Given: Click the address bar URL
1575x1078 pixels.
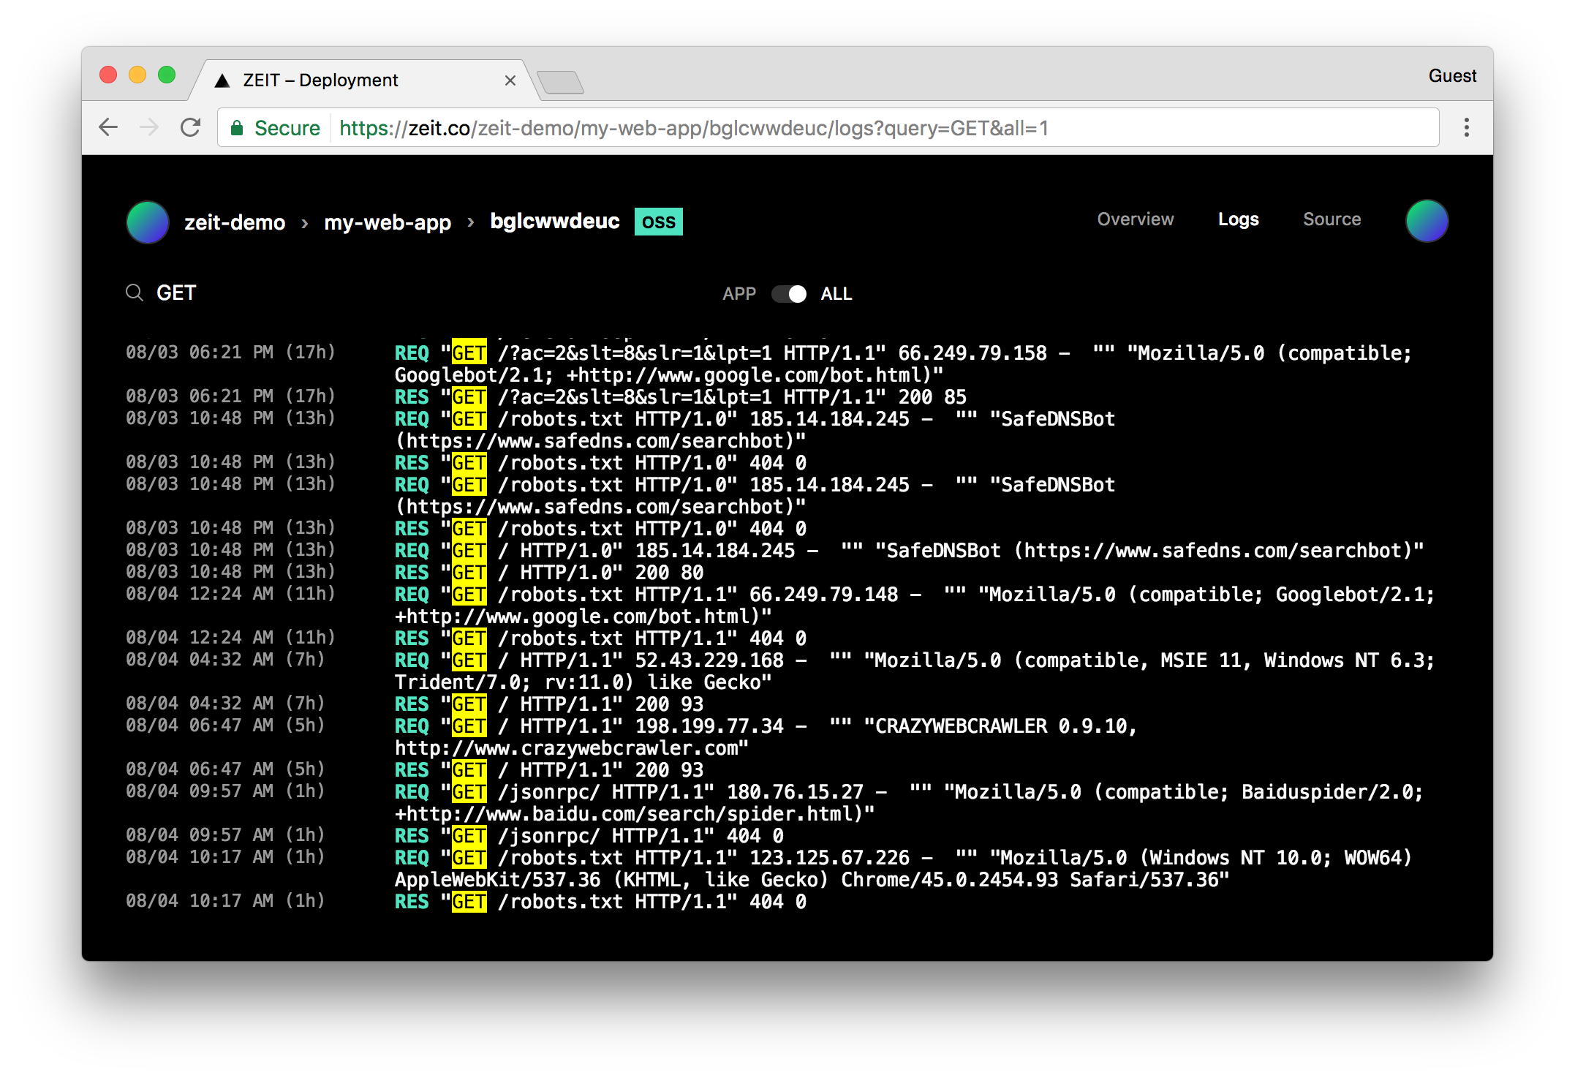Looking at the screenshot, I should [x=693, y=128].
